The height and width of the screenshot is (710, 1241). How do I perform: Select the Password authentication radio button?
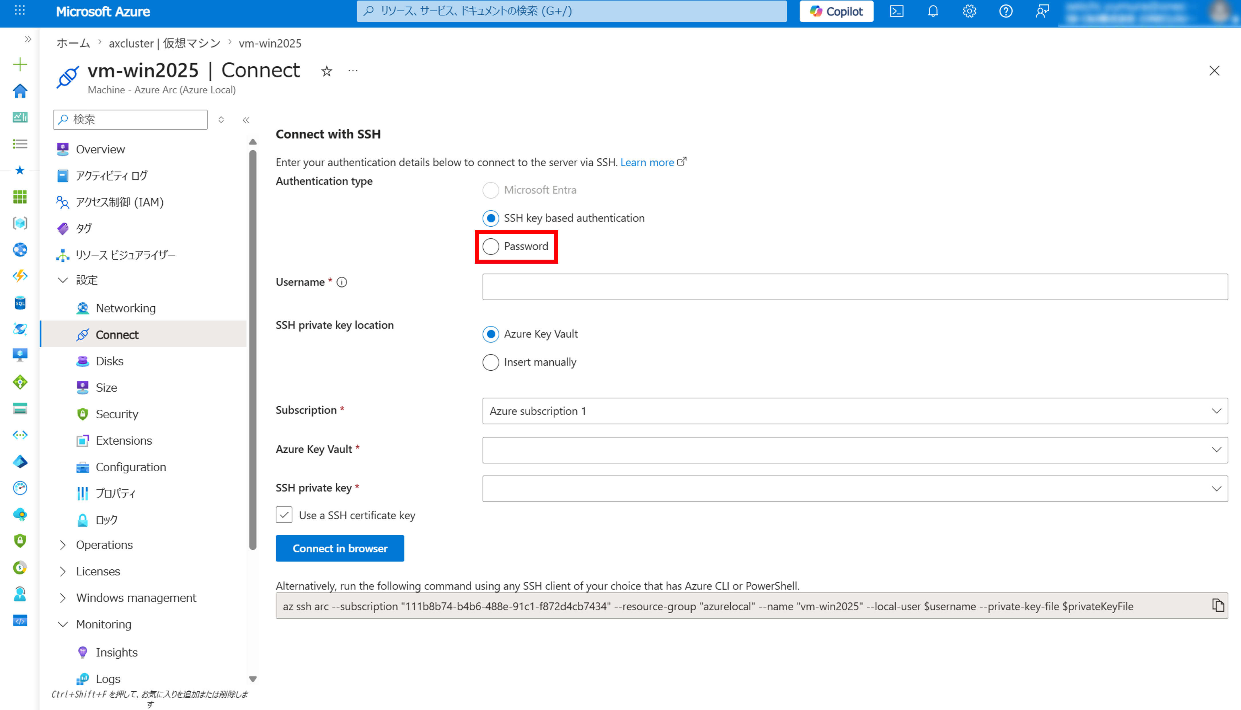pos(491,246)
